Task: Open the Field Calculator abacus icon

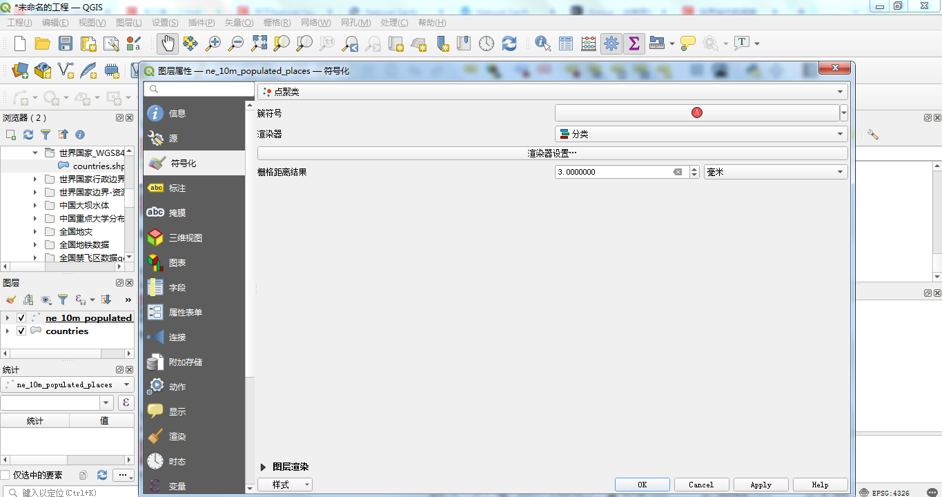Action: pos(589,43)
